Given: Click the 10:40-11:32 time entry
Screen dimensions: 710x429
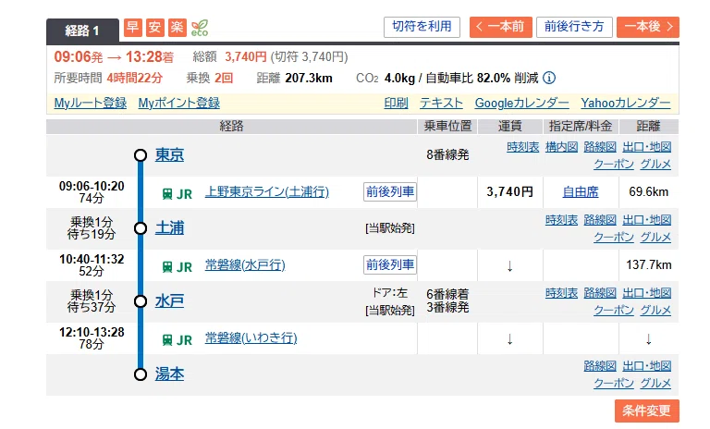Looking at the screenshot, I should click(x=92, y=259).
